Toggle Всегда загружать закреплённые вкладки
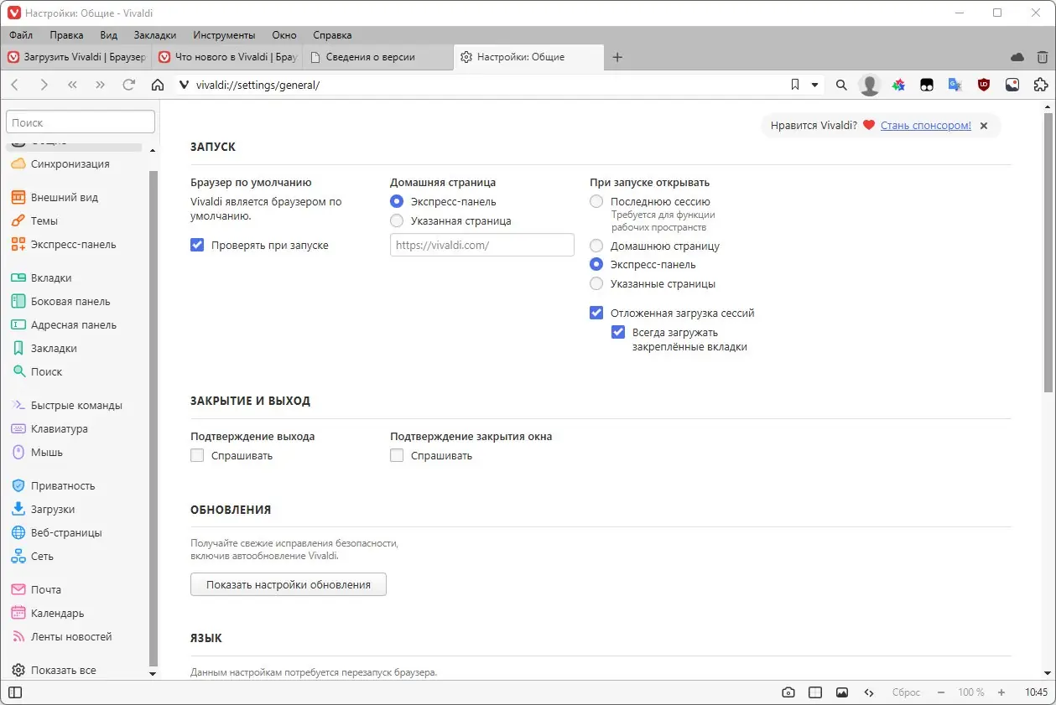 pos(618,333)
